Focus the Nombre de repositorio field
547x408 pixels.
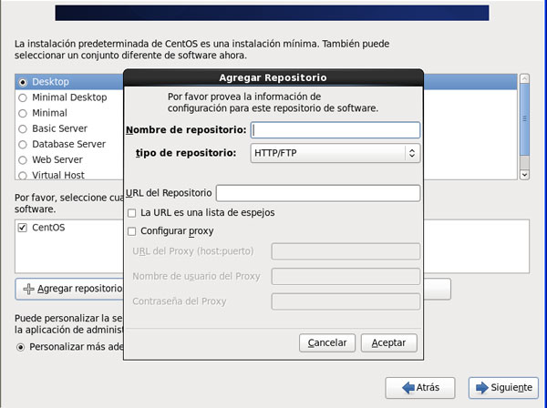(x=335, y=130)
